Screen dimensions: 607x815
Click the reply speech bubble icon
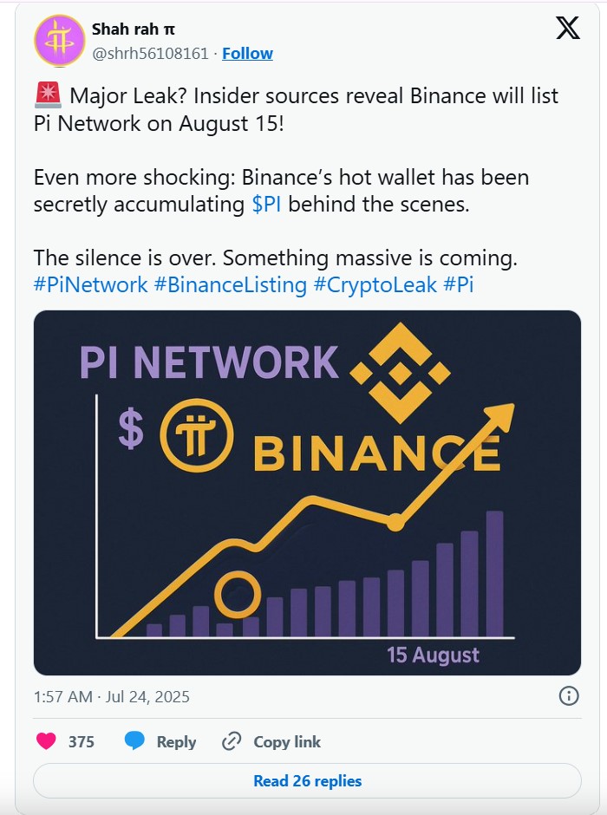pyautogui.click(x=134, y=741)
